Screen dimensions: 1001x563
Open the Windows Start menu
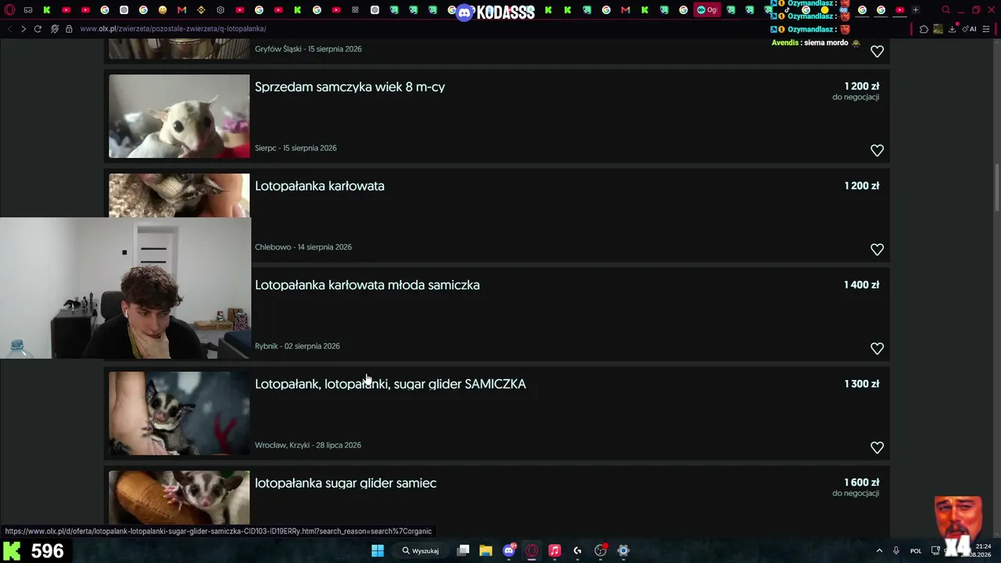pos(377,550)
